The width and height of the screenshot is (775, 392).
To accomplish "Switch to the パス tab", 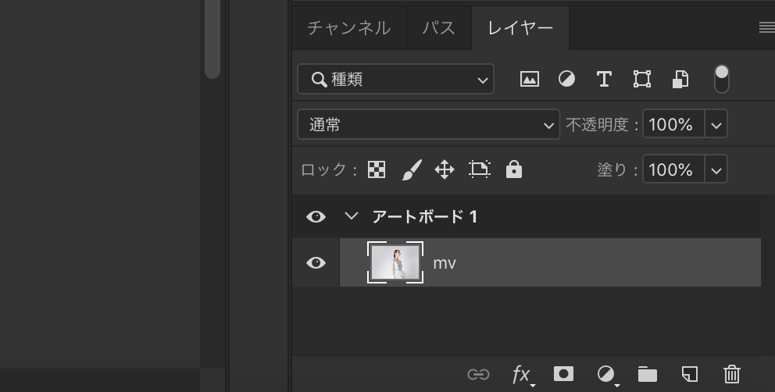I will (438, 28).
